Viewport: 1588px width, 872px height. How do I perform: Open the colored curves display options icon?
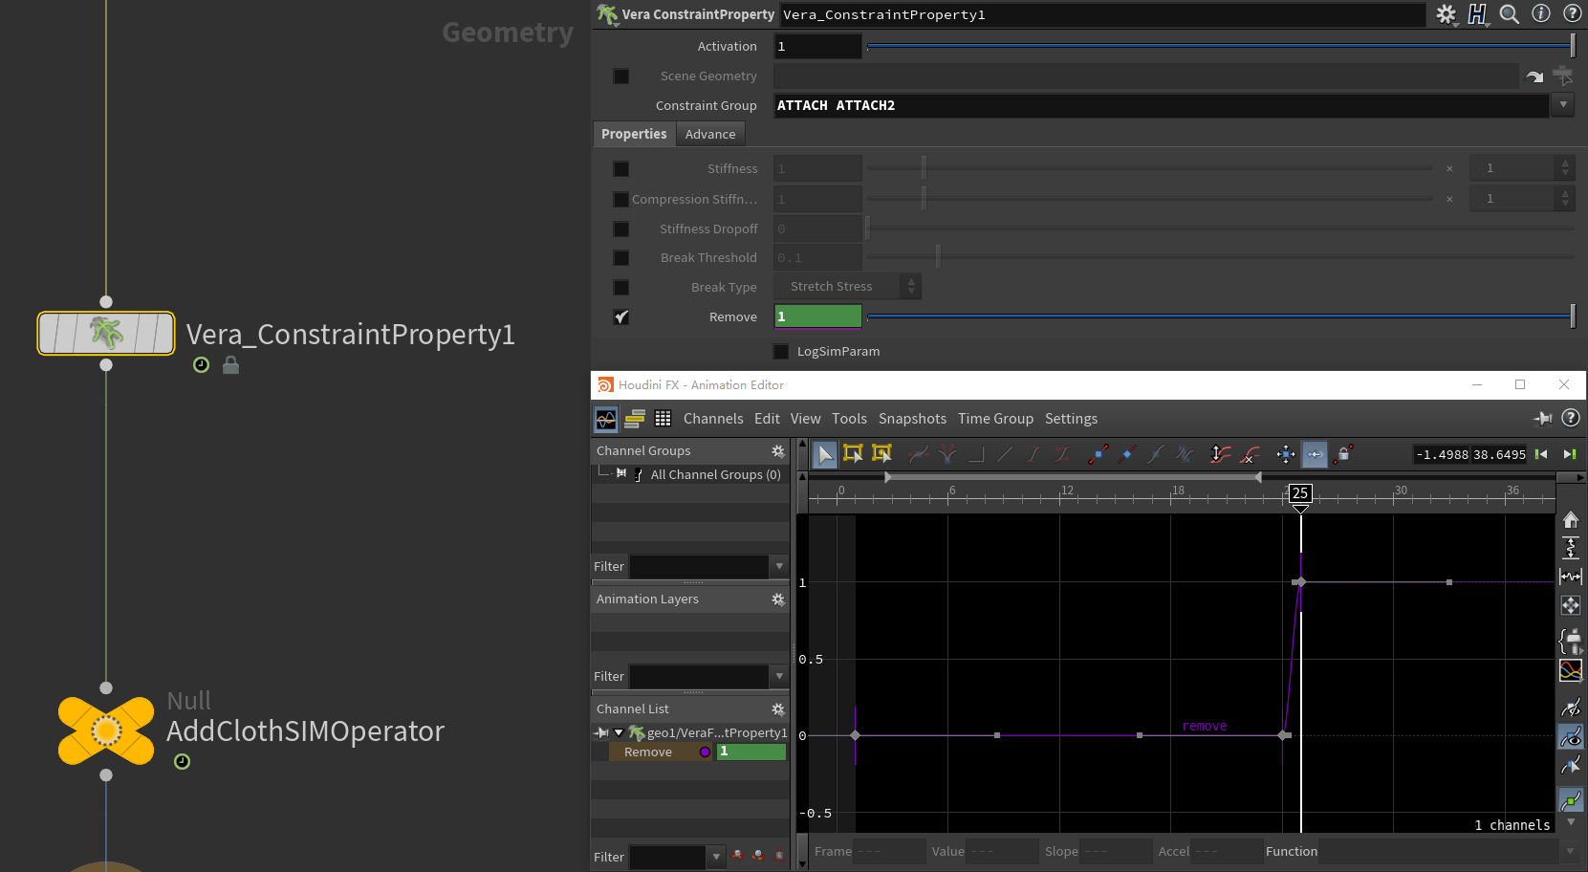click(1571, 670)
